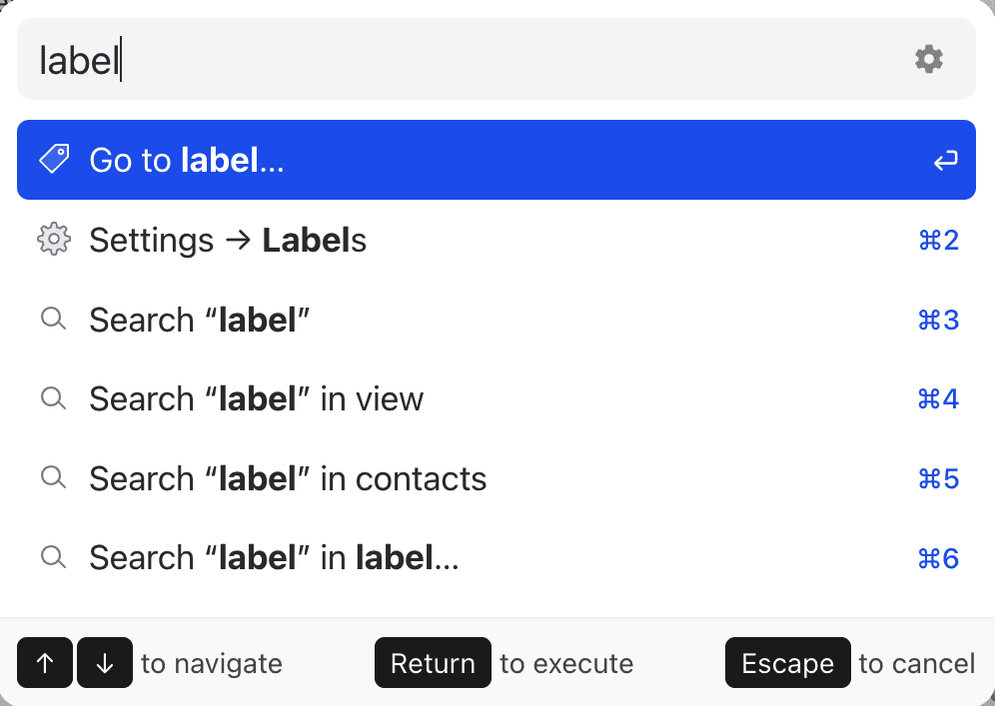Click the tag icon beside Go to label
Image resolution: width=995 pixels, height=706 pixels.
pos(54,160)
